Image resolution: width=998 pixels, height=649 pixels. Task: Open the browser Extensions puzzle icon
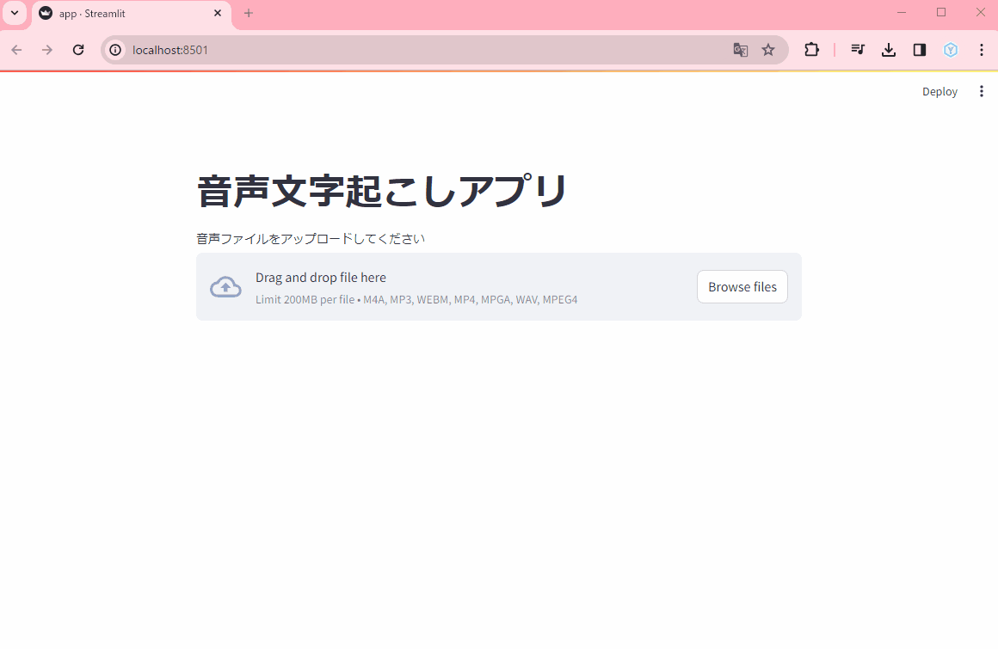[811, 50]
